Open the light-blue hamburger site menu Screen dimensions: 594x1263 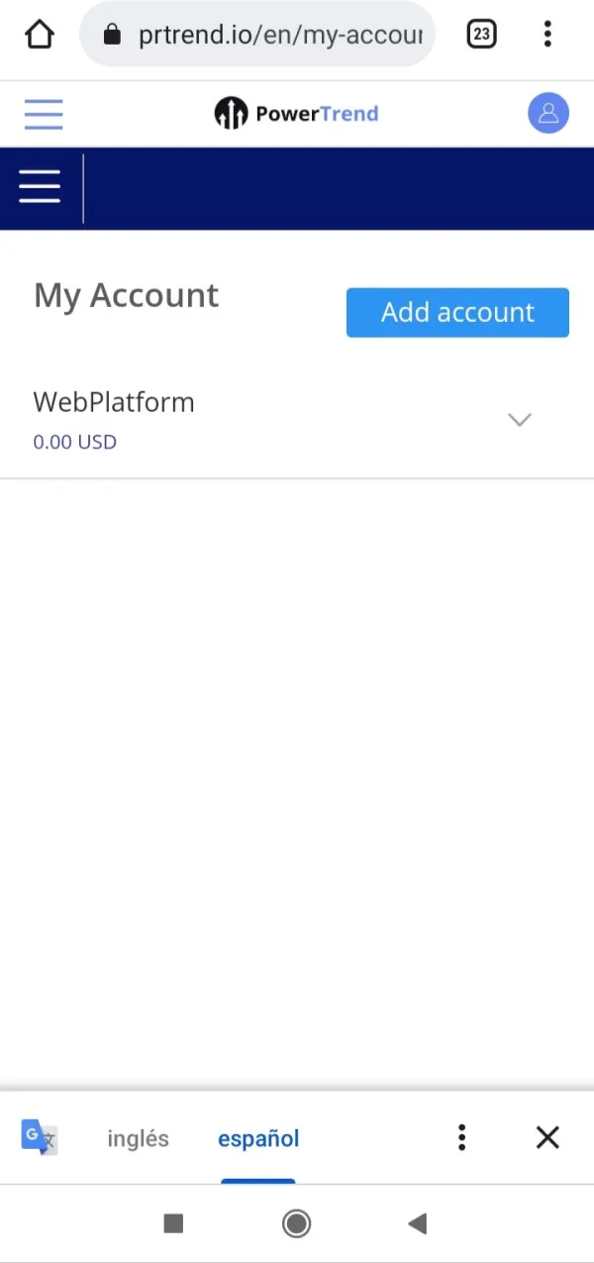click(44, 114)
